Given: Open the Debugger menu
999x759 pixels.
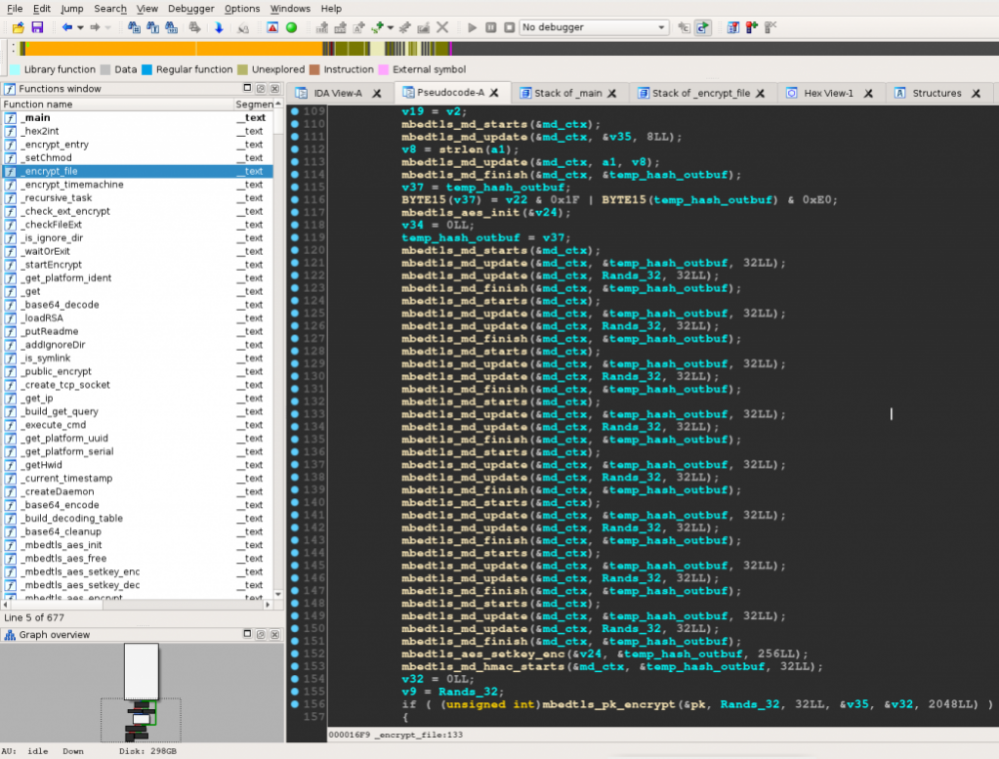Looking at the screenshot, I should 190,8.
